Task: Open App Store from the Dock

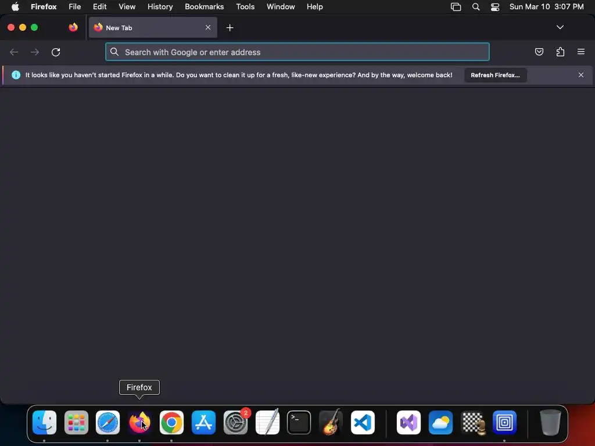Action: click(x=203, y=422)
